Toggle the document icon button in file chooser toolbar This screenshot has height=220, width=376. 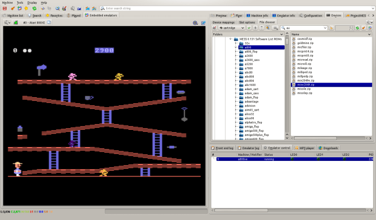point(262,28)
